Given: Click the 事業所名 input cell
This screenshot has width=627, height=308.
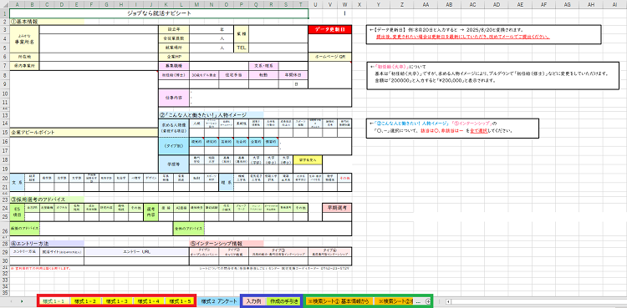Looking at the screenshot, I should [x=99, y=43].
